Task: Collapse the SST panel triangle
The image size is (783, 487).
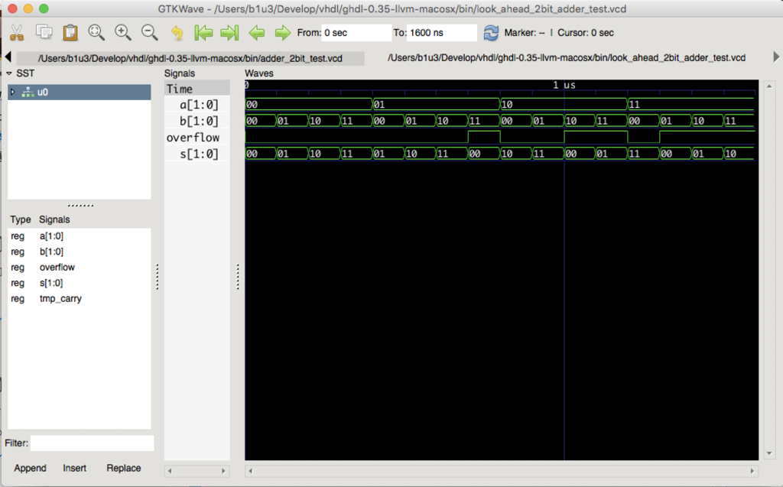Action: [x=9, y=73]
